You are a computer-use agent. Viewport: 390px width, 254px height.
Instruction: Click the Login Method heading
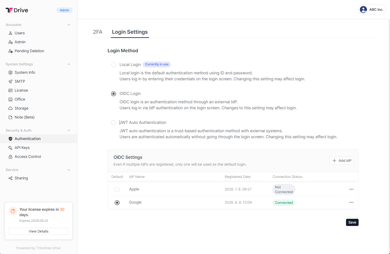[123, 51]
